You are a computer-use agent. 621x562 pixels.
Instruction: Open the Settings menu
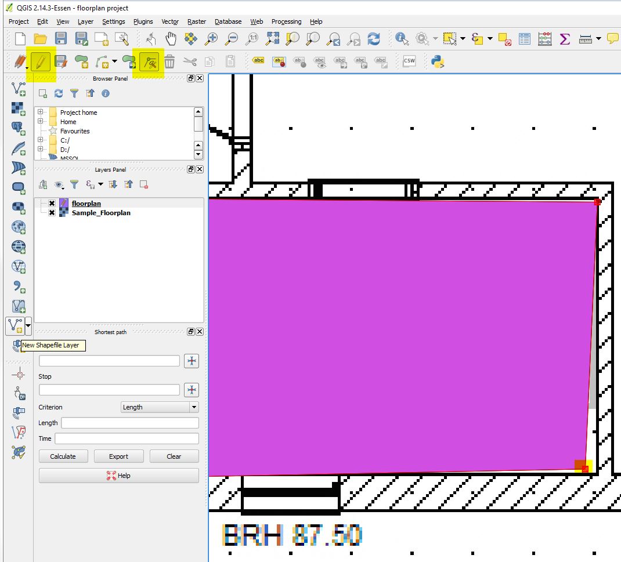coord(113,21)
